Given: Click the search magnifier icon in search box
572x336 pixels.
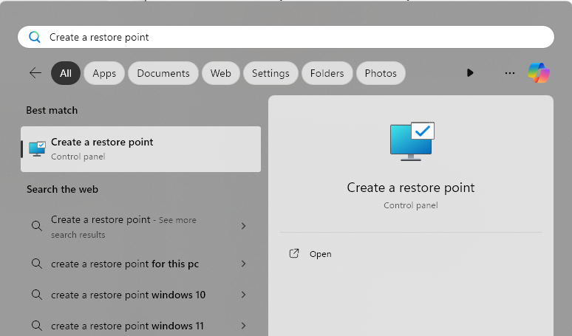Looking at the screenshot, I should click(34, 37).
